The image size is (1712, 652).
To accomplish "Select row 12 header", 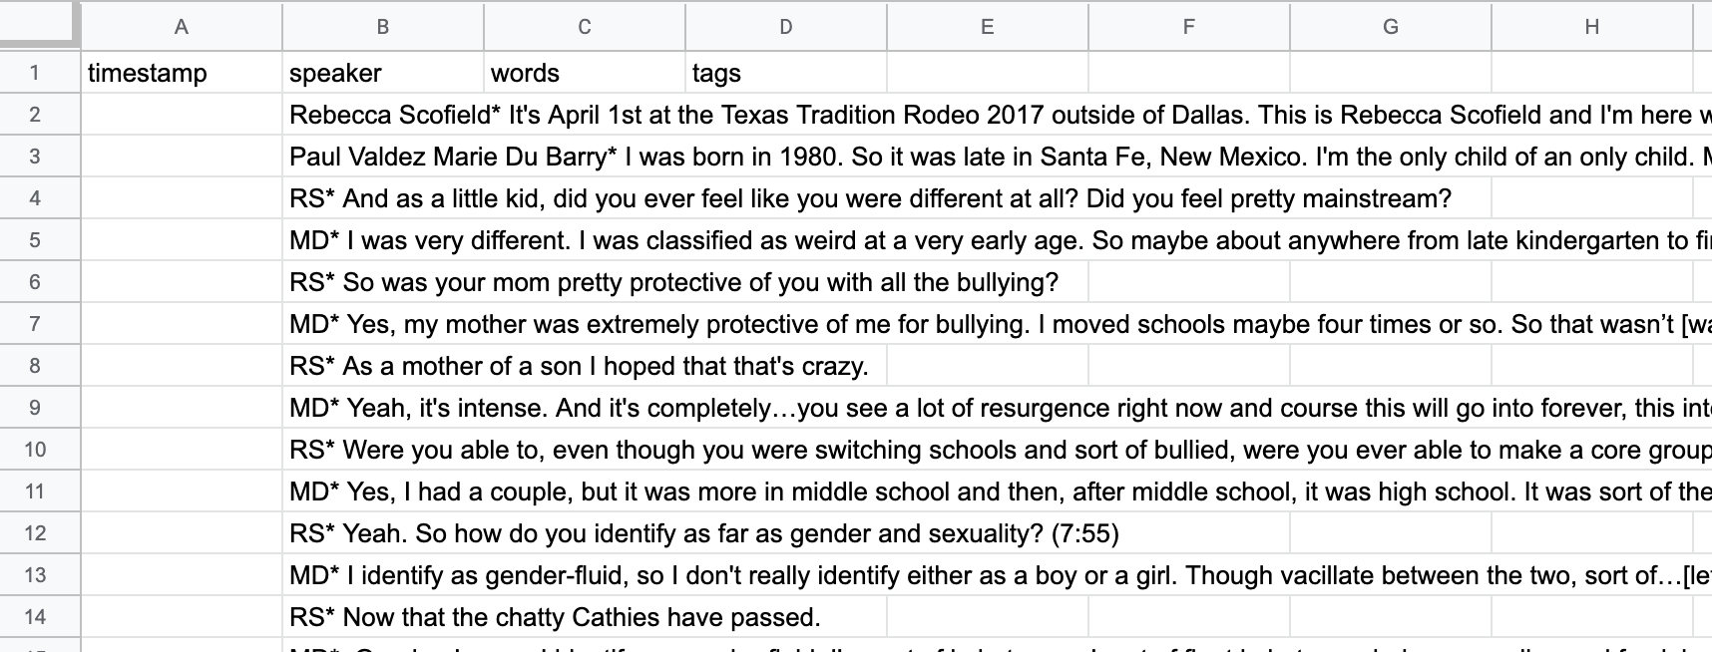I will (x=40, y=533).
